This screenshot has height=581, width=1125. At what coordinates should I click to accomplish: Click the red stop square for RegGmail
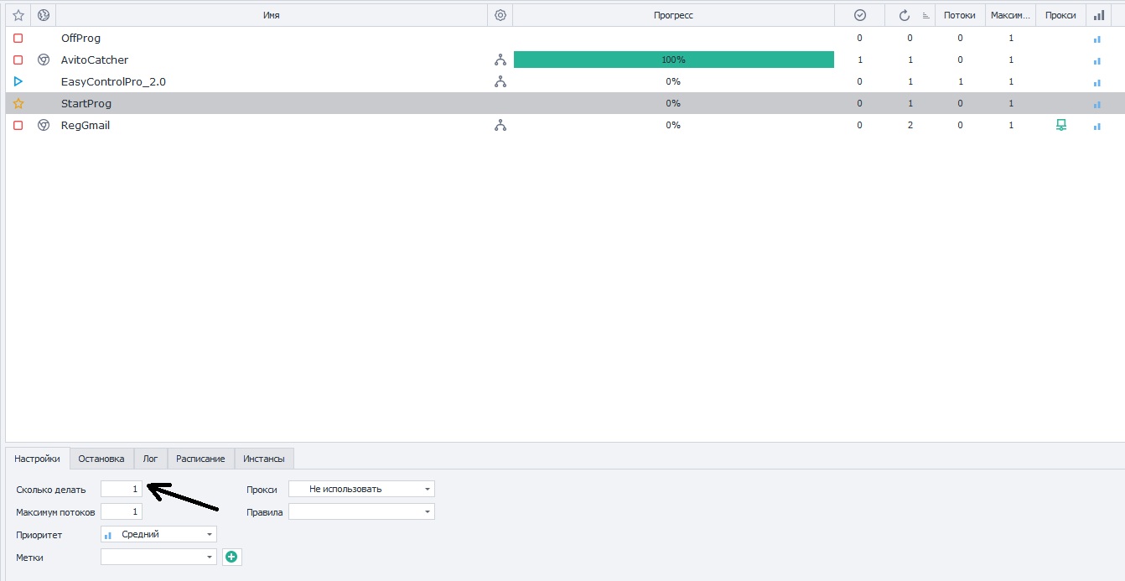pyautogui.click(x=18, y=126)
